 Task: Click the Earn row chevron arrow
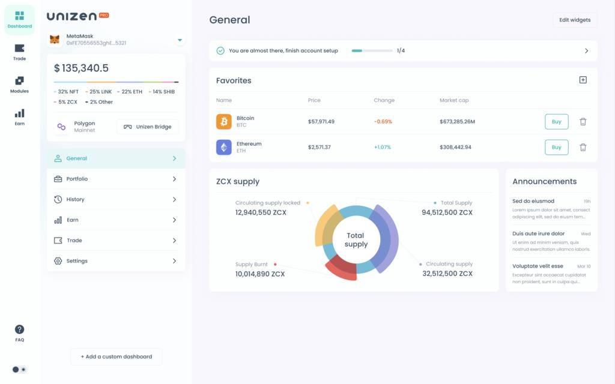point(175,220)
